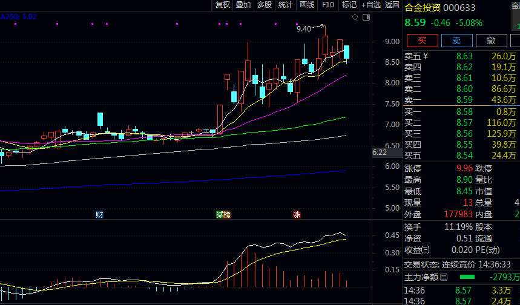The height and width of the screenshot is (305, 520).
Task: Click the quarterly icon next to 收益
Action: pyautogui.click(x=425, y=249)
